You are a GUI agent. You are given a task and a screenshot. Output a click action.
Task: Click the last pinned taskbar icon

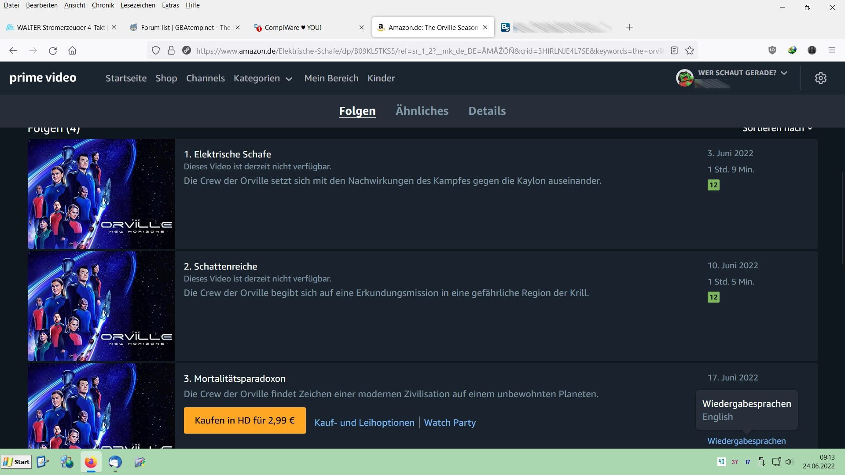tap(140, 462)
